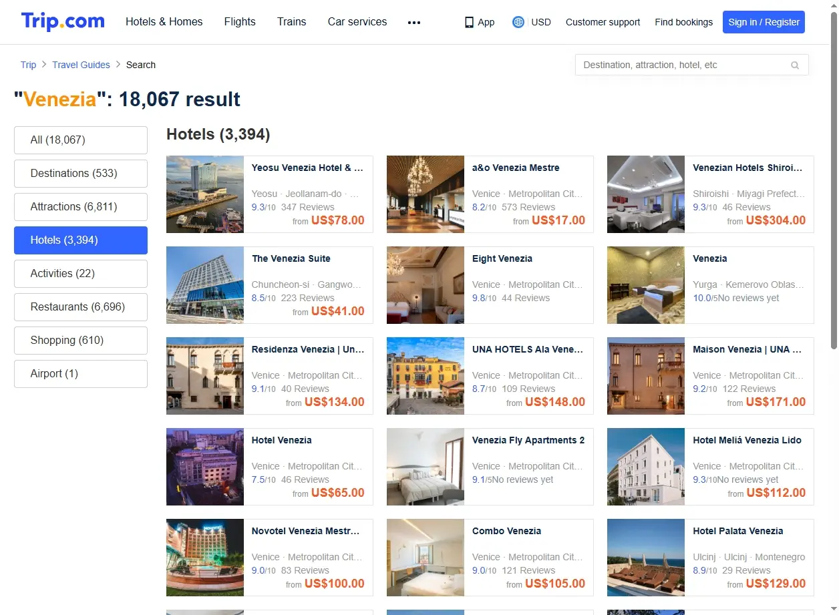
Task: Open Customer support
Action: tap(603, 22)
